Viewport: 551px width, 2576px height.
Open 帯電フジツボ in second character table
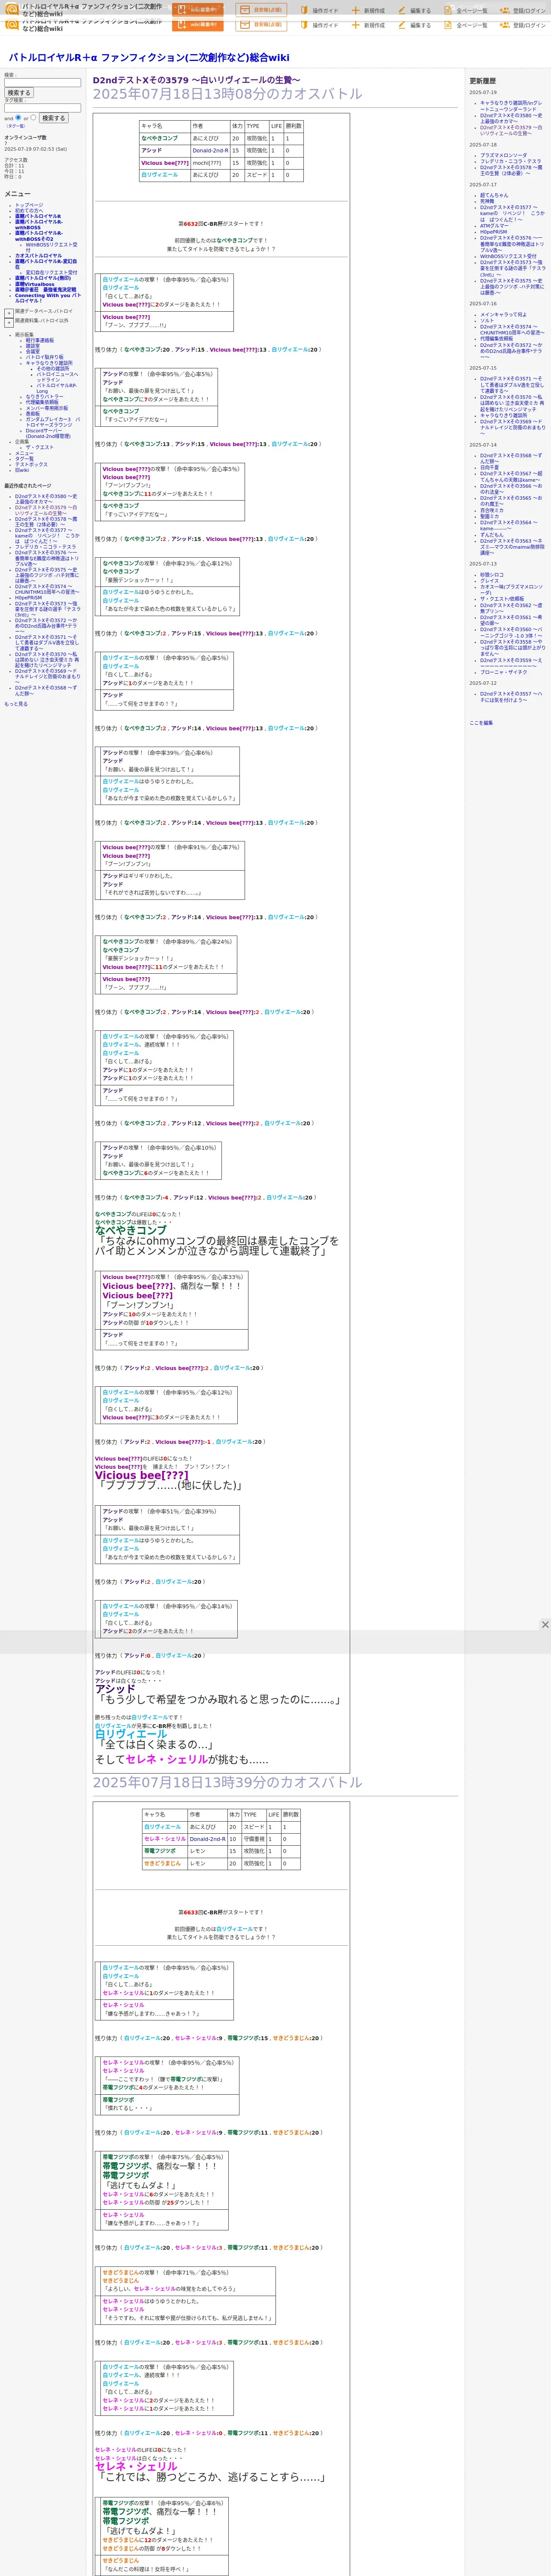(x=160, y=1851)
